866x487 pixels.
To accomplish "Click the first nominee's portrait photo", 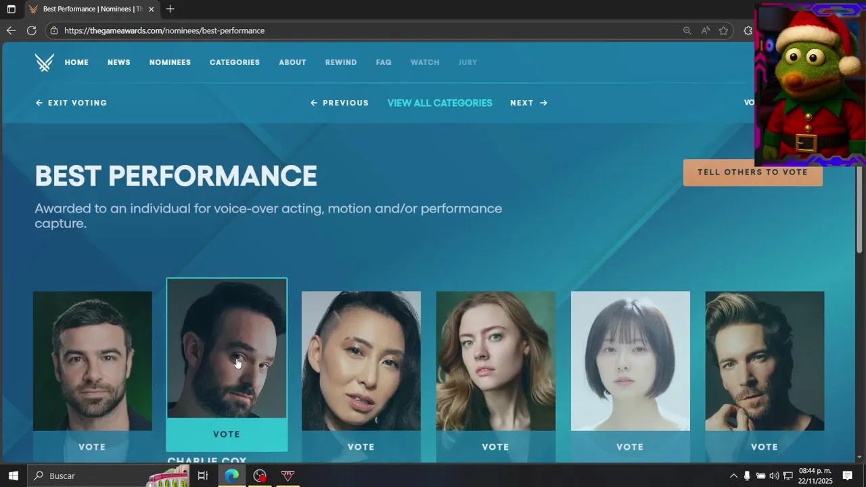I will pos(93,361).
